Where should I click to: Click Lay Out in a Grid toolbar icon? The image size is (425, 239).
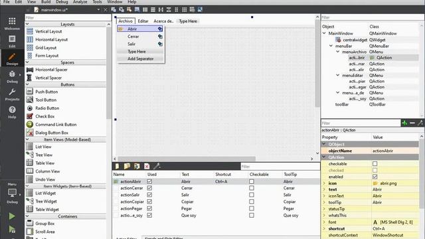click(x=185, y=10)
